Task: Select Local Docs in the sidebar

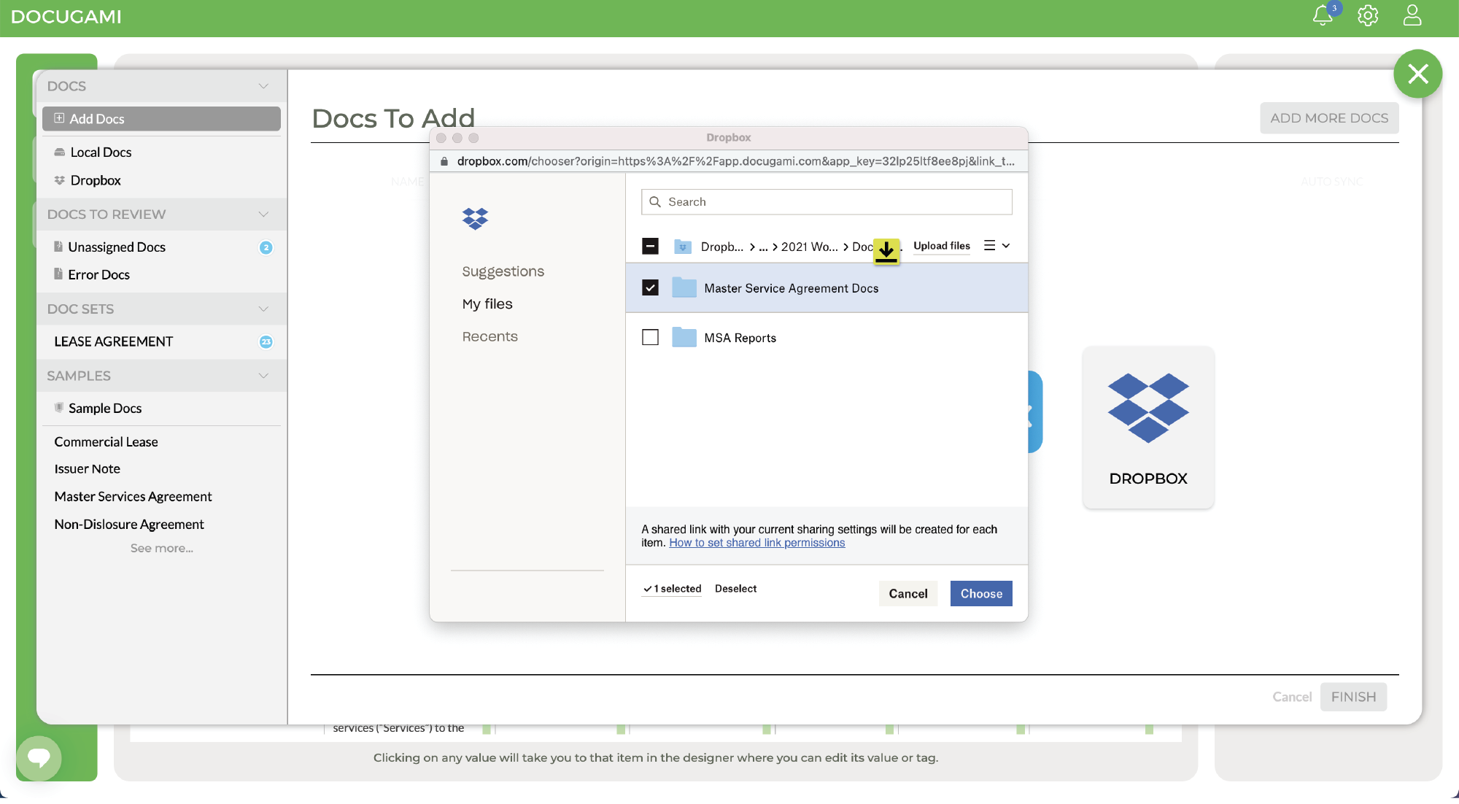Action: point(101,152)
